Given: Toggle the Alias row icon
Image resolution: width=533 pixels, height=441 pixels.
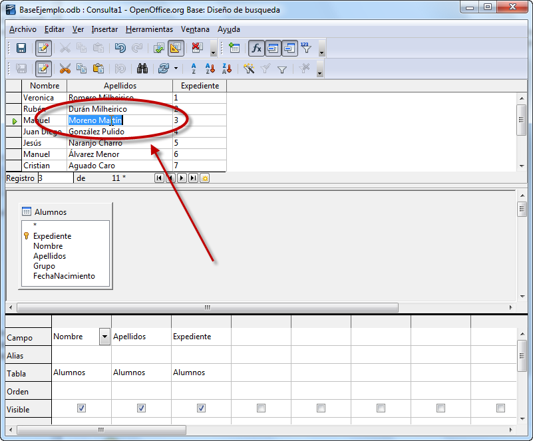Looking at the screenshot, I should click(289, 48).
